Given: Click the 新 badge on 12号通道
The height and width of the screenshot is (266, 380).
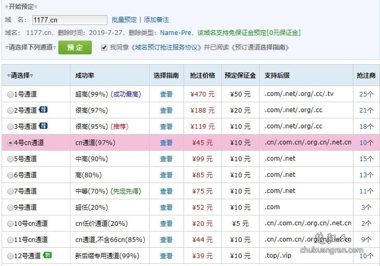Looking at the screenshot, I should click(x=47, y=256).
